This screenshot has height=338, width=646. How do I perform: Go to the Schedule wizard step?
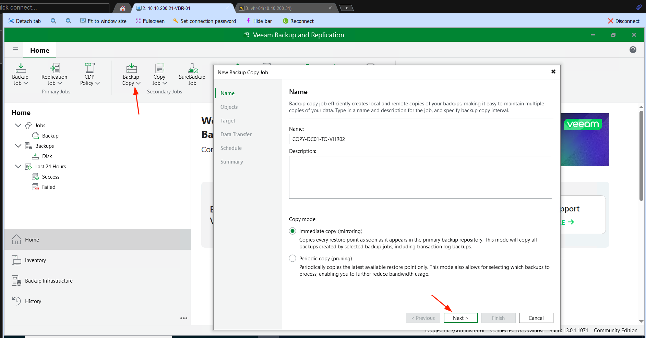coord(231,148)
